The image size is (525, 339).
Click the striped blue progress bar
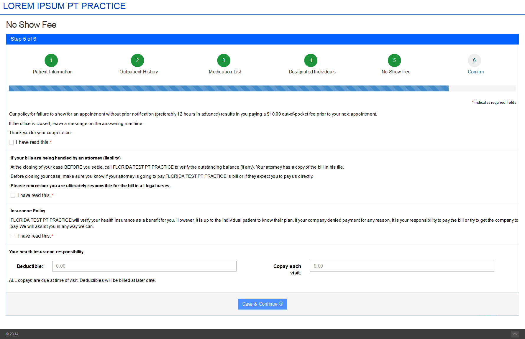pos(229,88)
